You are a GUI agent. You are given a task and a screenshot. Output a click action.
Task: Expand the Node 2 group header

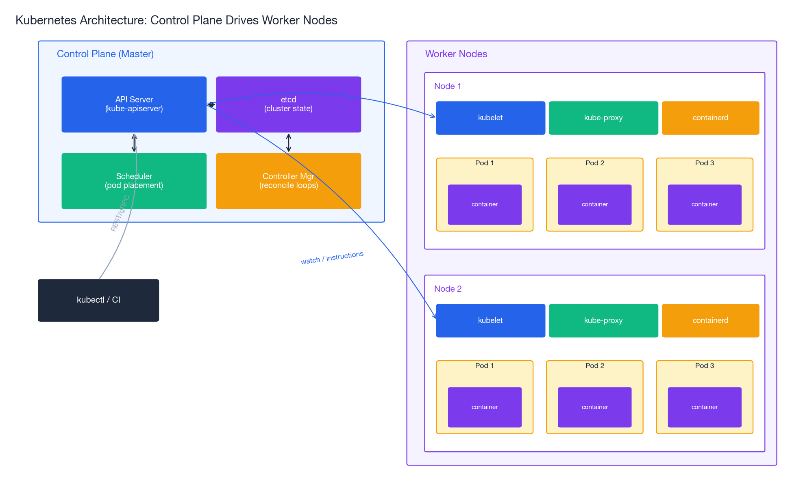pos(448,289)
